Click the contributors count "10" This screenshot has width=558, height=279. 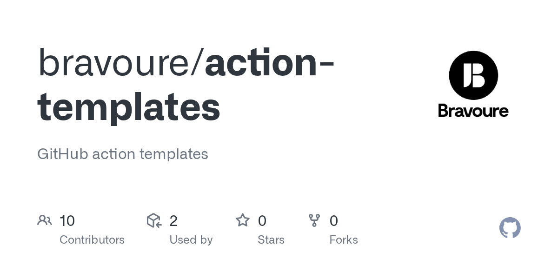(67, 221)
